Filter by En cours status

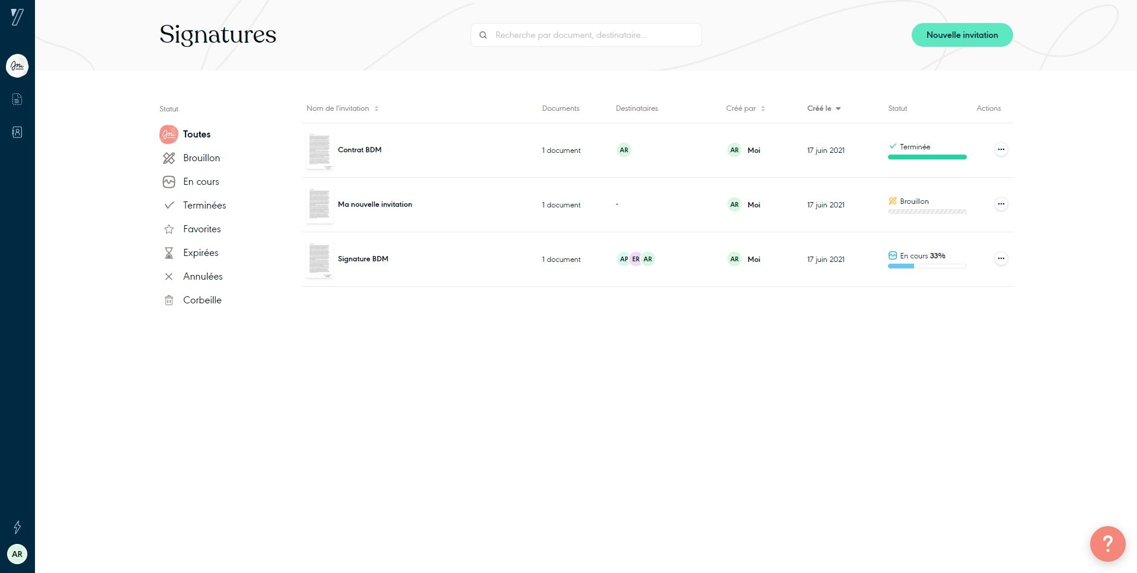[x=200, y=182]
